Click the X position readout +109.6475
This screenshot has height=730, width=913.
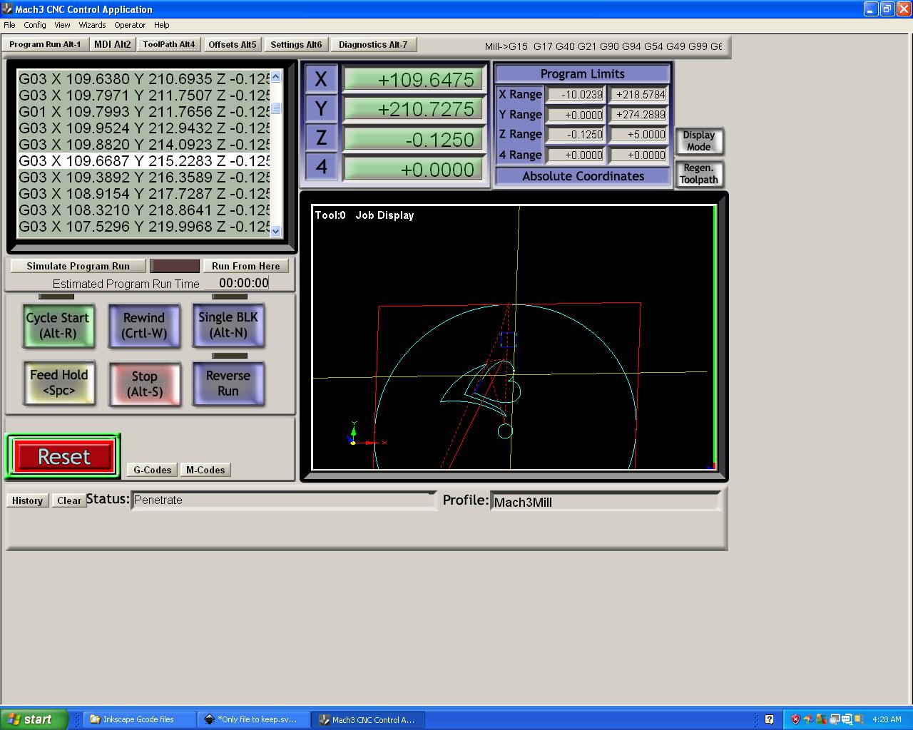tap(412, 79)
